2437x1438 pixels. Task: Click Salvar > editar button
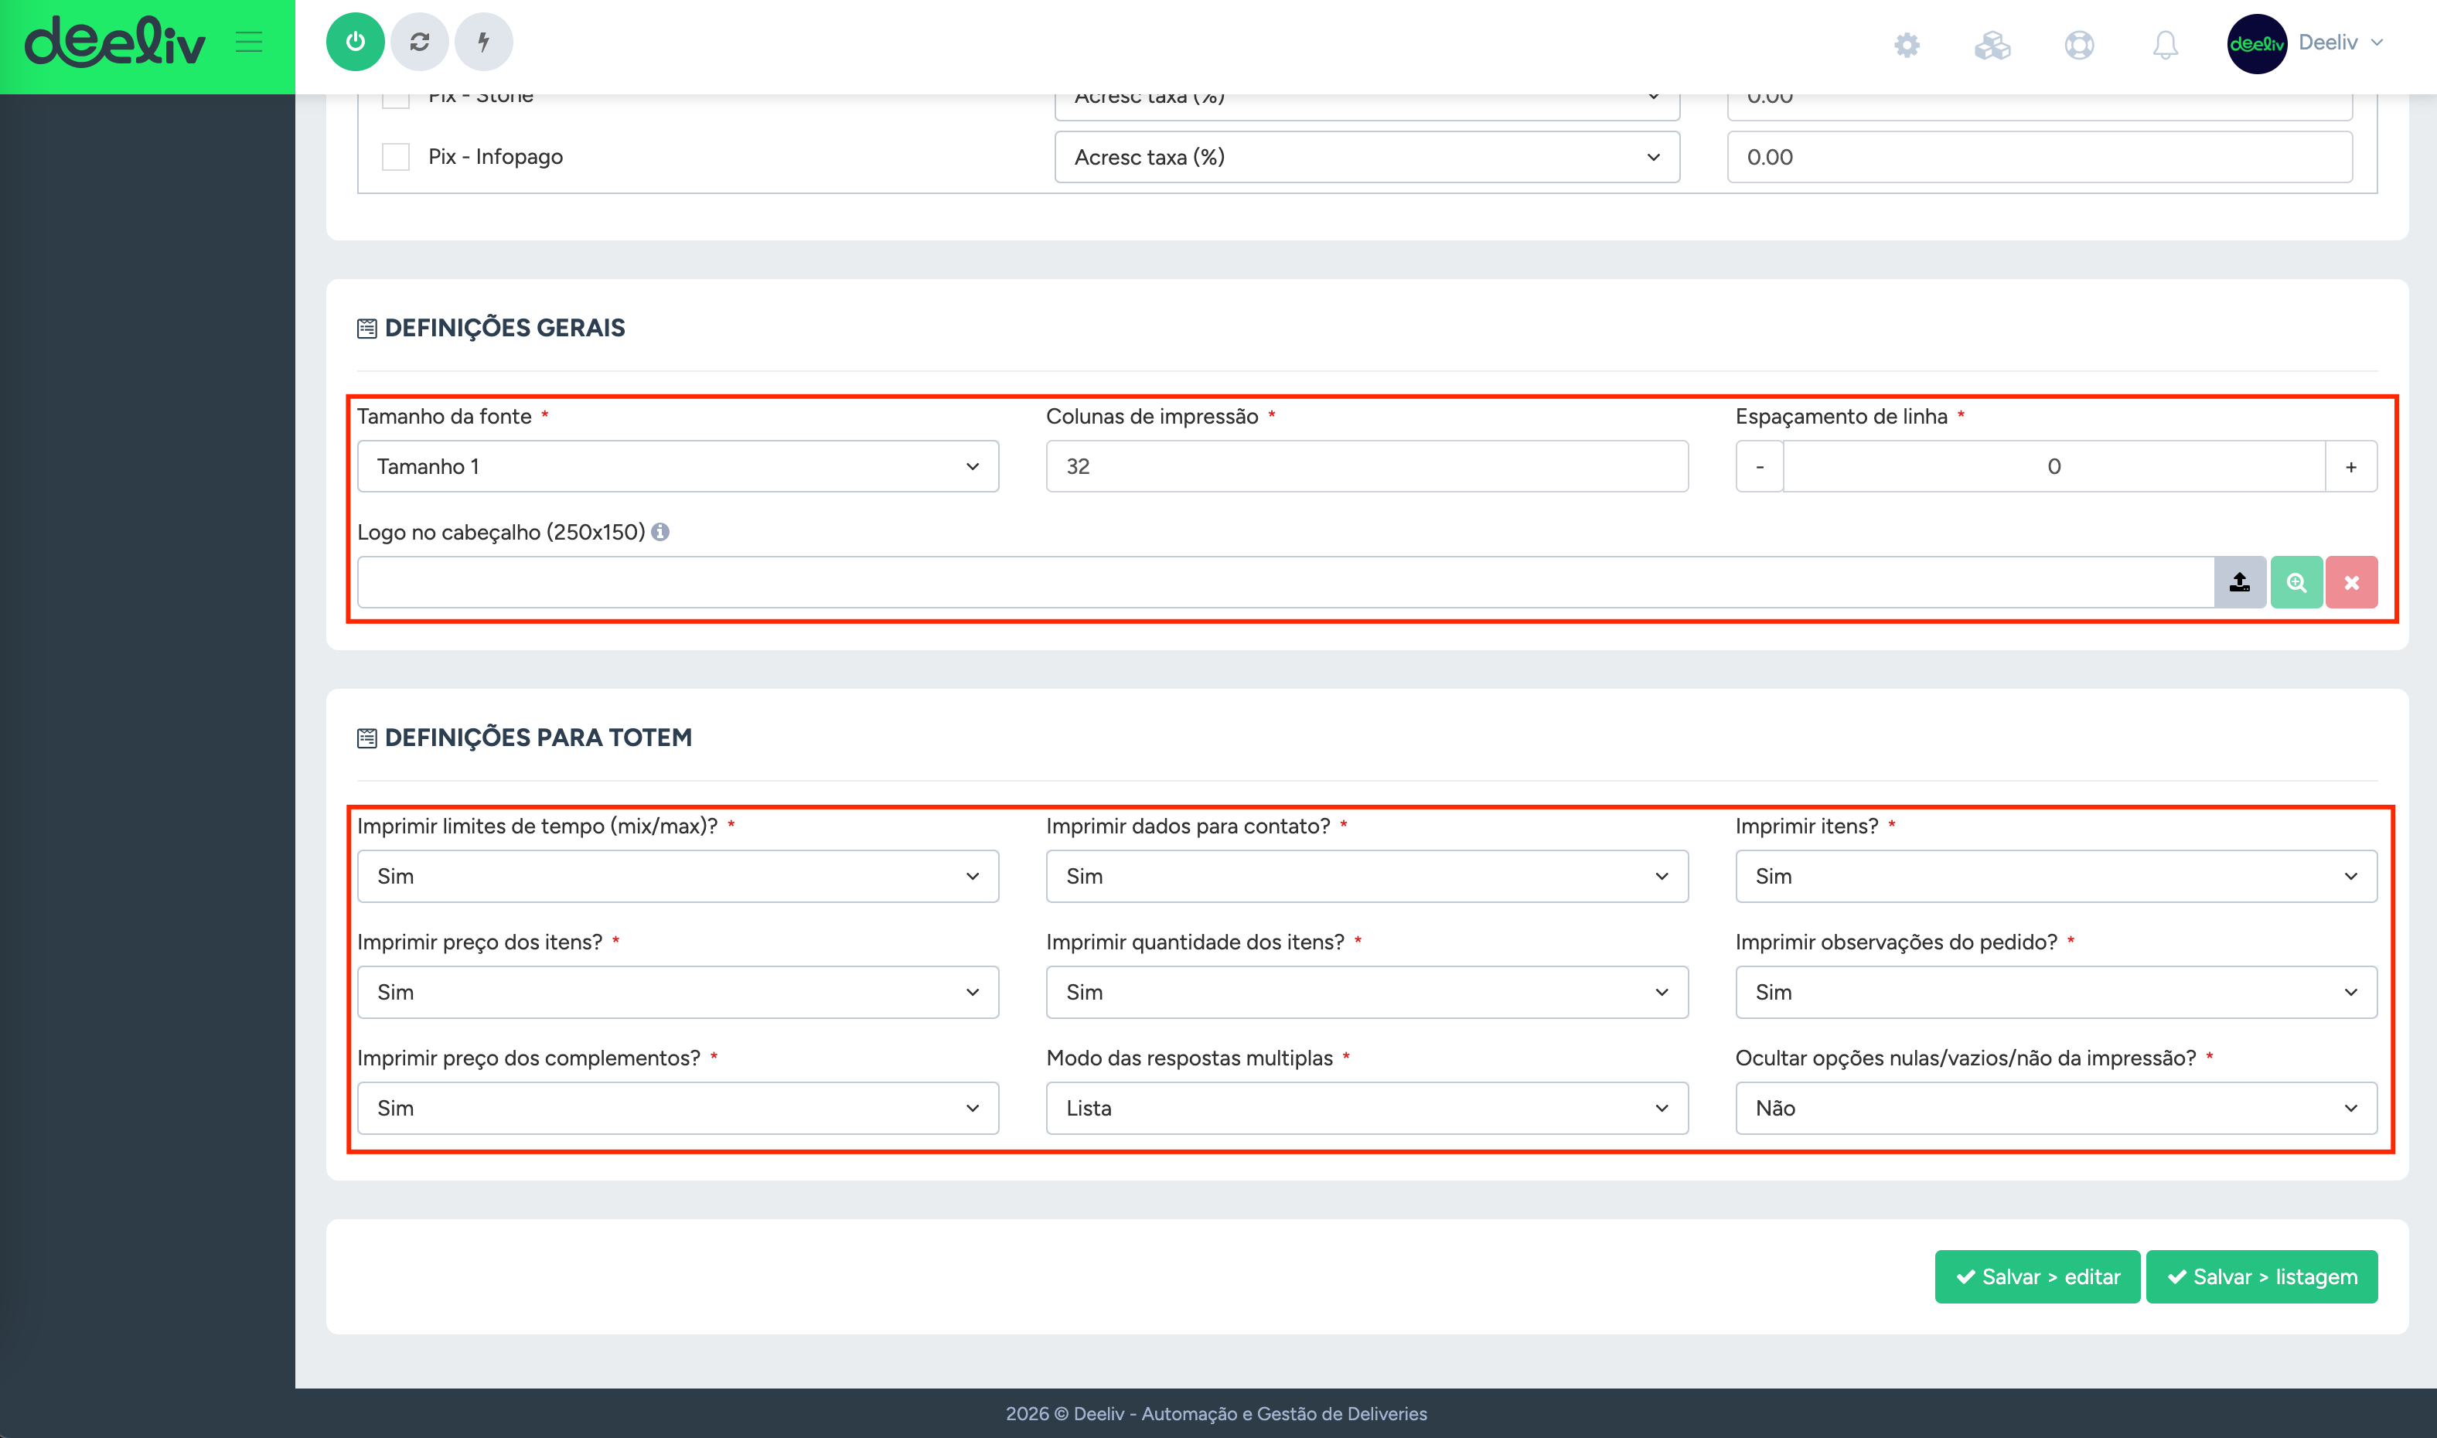pyautogui.click(x=2037, y=1276)
